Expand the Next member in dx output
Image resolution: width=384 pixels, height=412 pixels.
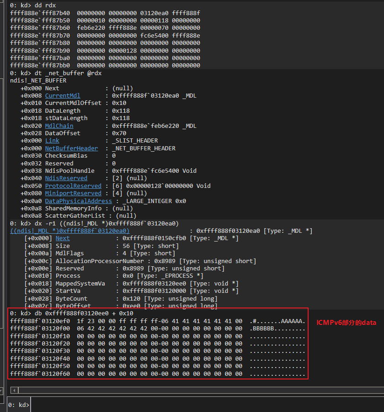pyautogui.click(x=63, y=238)
